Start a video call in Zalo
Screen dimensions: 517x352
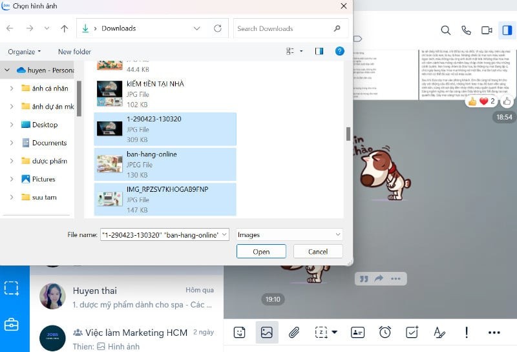click(487, 30)
